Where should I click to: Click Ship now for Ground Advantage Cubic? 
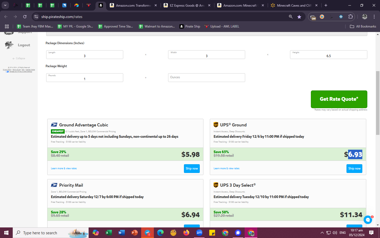point(192,168)
